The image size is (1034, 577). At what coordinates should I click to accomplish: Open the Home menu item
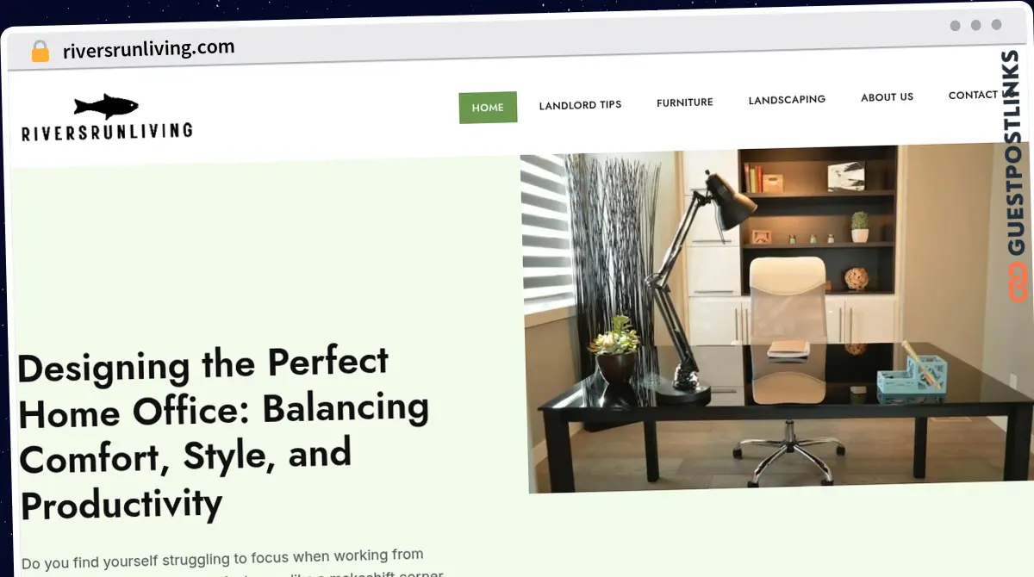(x=488, y=108)
